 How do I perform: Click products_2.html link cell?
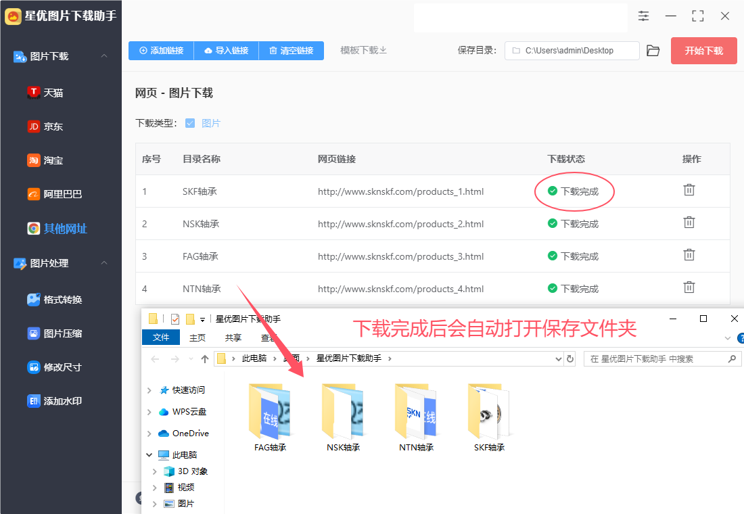400,224
